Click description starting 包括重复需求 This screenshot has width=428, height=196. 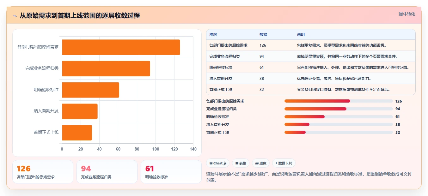coord(342,45)
